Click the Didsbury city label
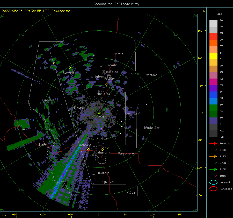 click(x=98, y=116)
